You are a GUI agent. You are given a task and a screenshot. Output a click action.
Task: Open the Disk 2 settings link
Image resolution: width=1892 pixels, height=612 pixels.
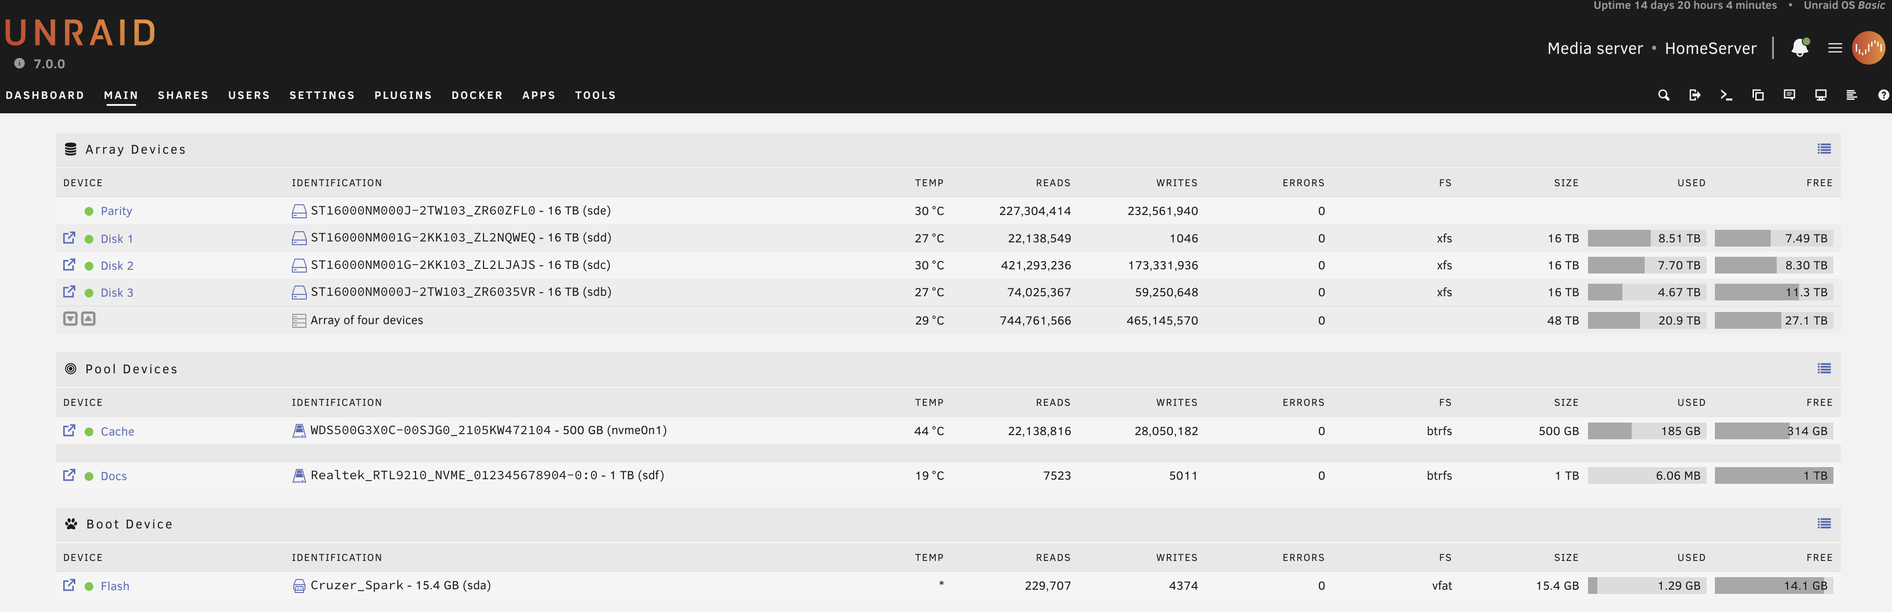pyautogui.click(x=69, y=264)
